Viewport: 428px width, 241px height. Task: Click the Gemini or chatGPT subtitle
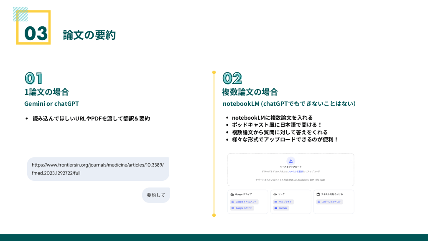pos(51,104)
